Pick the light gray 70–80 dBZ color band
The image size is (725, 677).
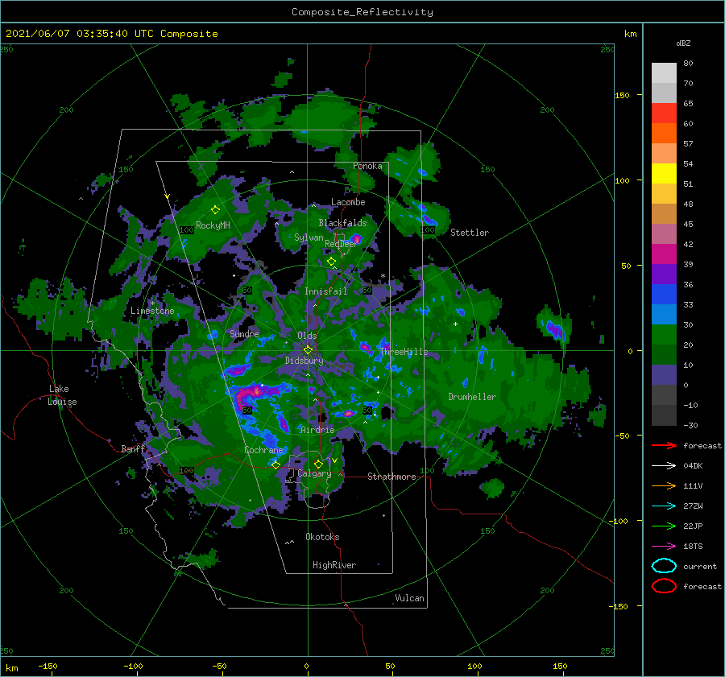click(x=664, y=73)
